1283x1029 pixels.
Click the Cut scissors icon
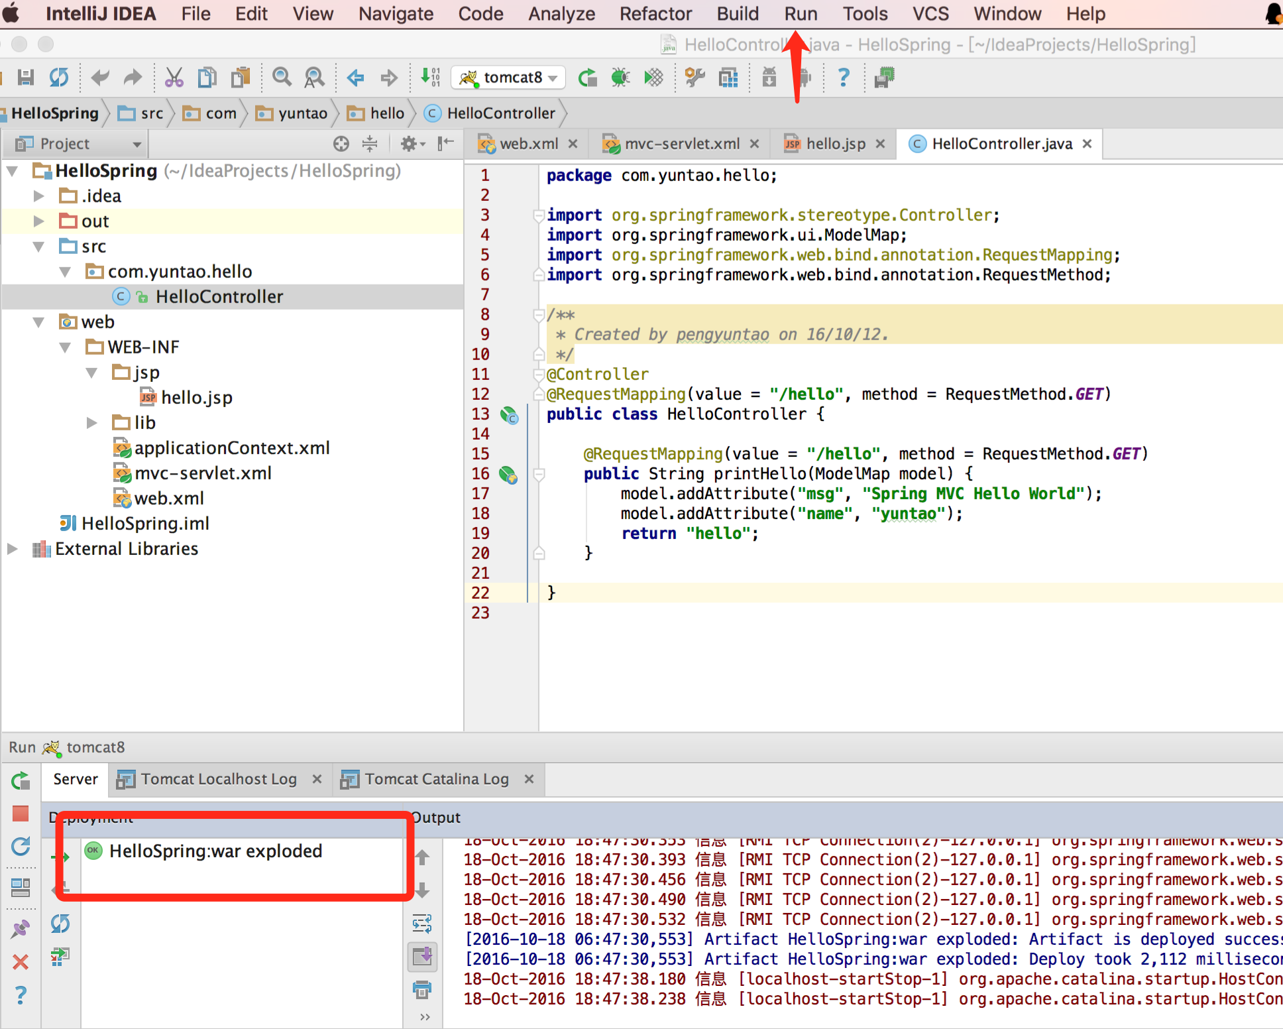[174, 78]
